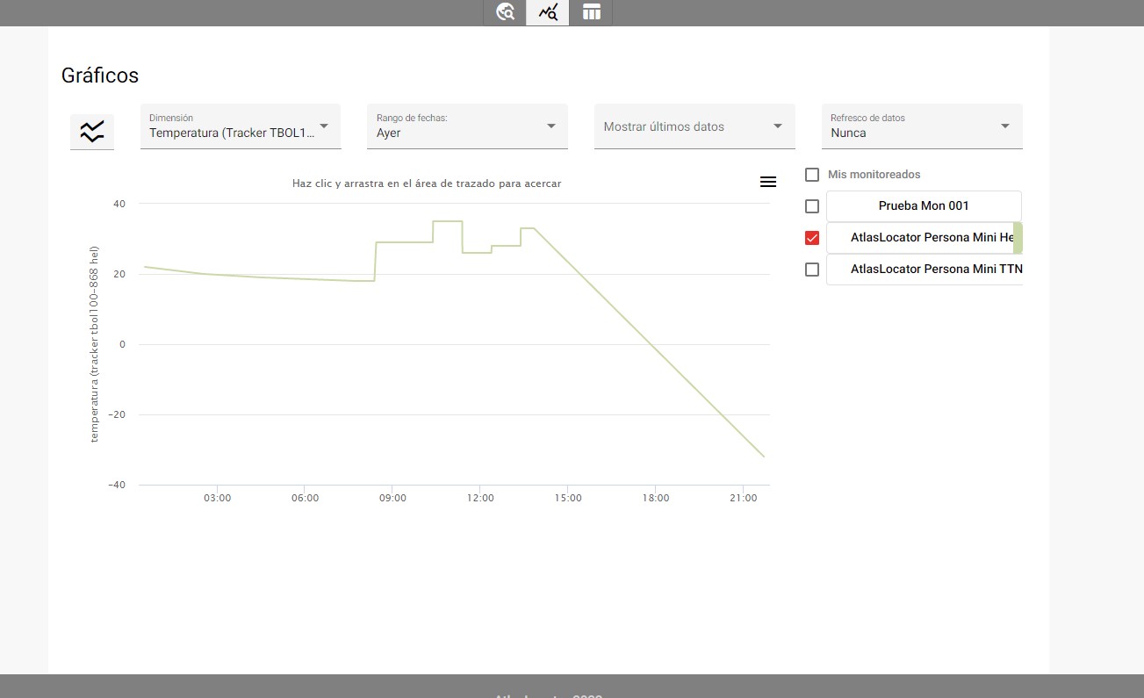Uncheck the AtlasLocator Persona Mini He checkbox
Image resolution: width=1144 pixels, height=698 pixels.
812,238
